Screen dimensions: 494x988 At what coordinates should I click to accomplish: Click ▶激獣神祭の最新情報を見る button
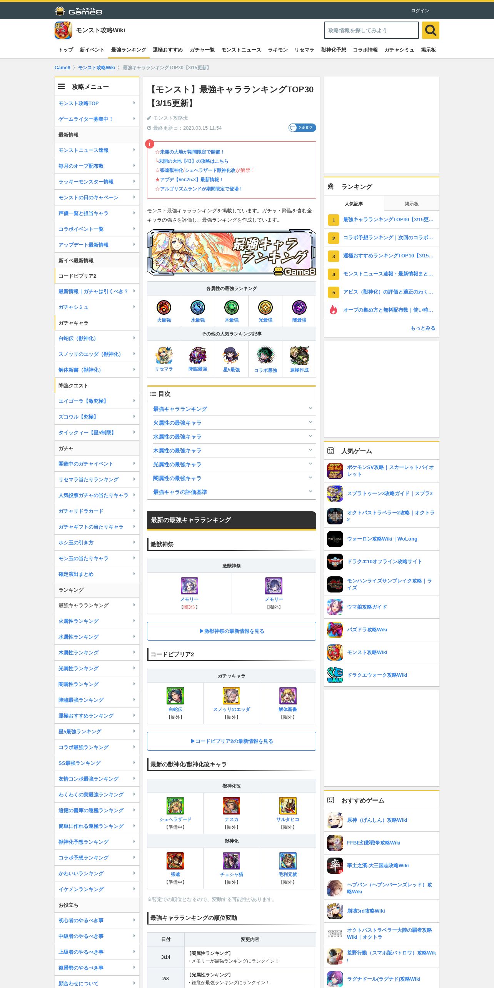232,631
